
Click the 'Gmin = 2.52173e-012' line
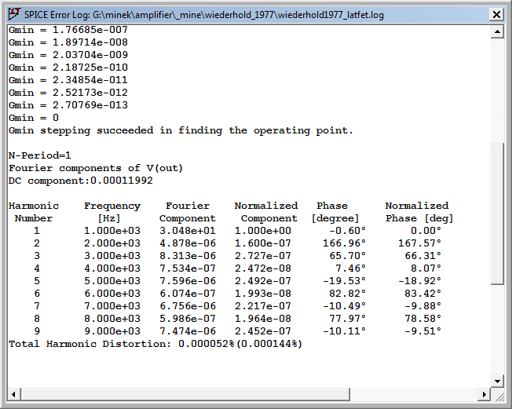tap(68, 93)
